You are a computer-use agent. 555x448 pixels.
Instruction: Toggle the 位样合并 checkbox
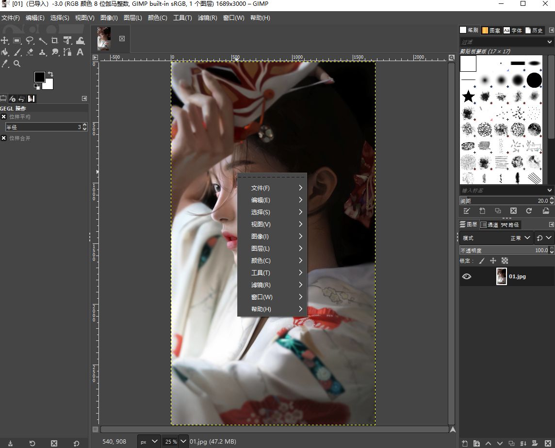tap(4, 138)
